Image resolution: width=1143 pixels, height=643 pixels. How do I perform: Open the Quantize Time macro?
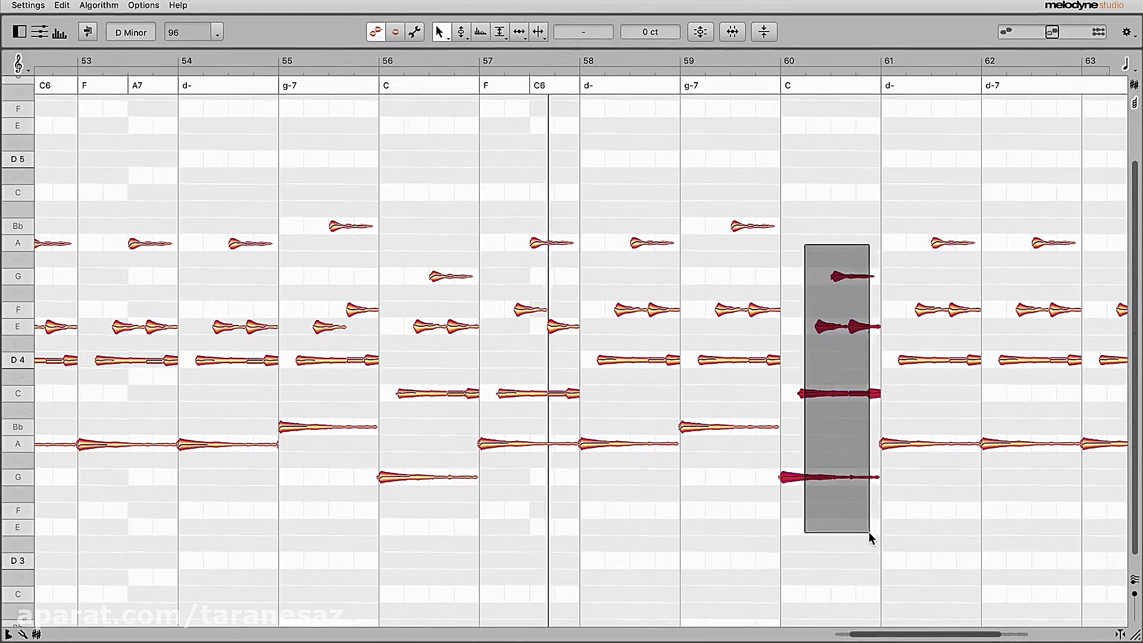point(732,32)
